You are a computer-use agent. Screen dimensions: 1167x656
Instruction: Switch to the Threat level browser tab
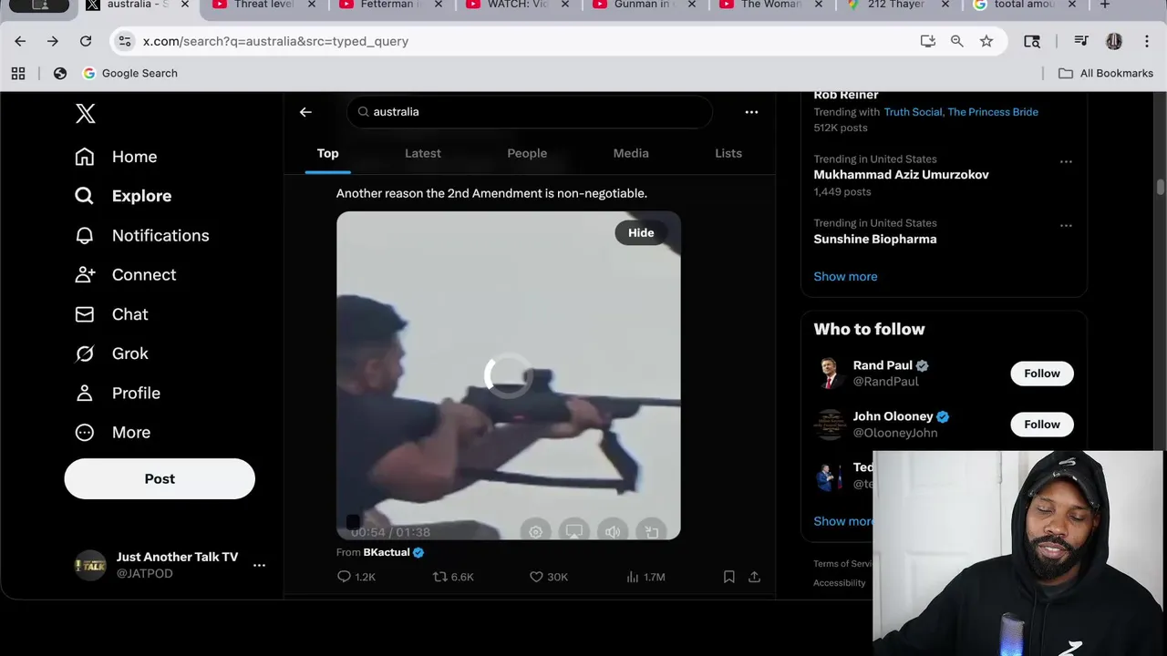coord(264,5)
